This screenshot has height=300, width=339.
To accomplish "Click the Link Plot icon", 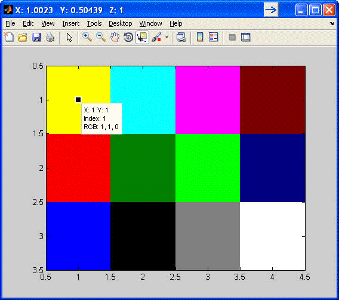I will click(x=181, y=38).
